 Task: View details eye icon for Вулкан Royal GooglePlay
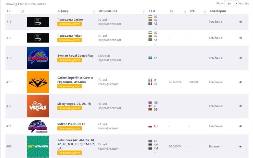point(241,58)
